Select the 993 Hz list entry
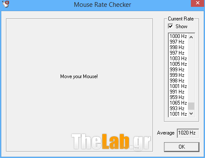205x158 pixels. tap(178, 108)
